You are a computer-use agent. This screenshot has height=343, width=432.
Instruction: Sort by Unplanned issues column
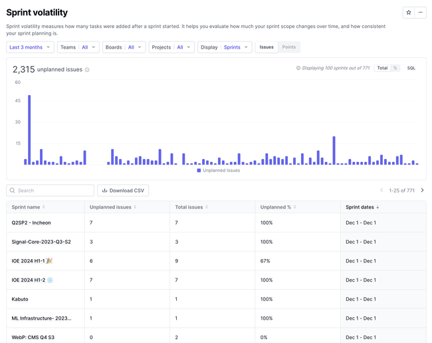click(x=113, y=207)
